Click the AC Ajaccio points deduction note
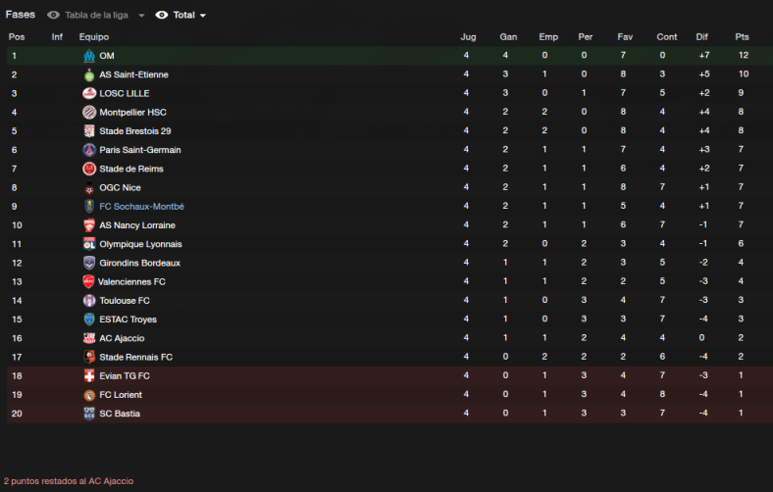This screenshot has width=773, height=492. tap(69, 481)
